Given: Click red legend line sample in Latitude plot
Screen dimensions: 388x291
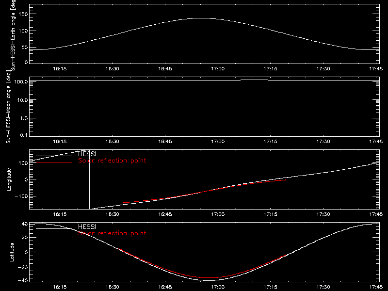Looking at the screenshot, I should point(54,235).
